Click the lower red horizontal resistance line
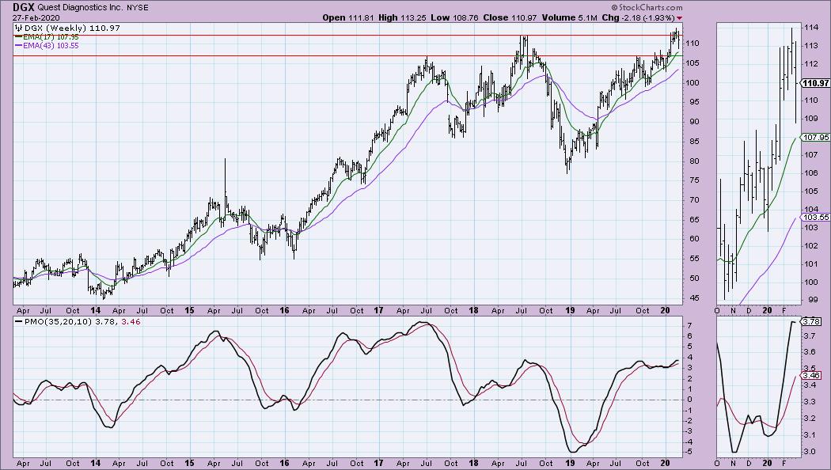Viewport: 831px width, 470px height. (347, 55)
